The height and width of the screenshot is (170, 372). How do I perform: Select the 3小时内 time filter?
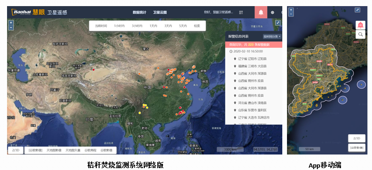[137, 26]
